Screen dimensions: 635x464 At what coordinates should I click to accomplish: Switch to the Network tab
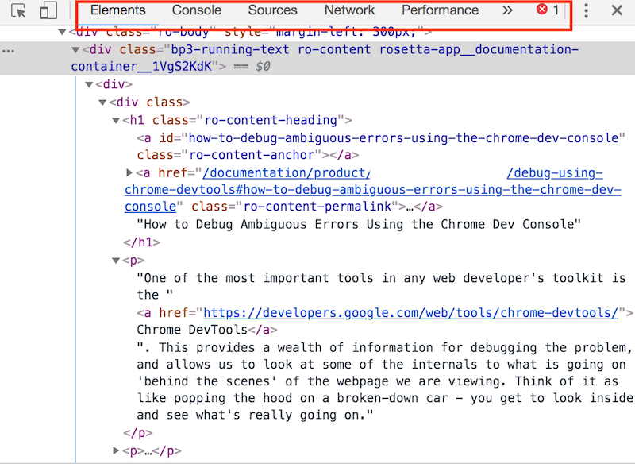349,10
